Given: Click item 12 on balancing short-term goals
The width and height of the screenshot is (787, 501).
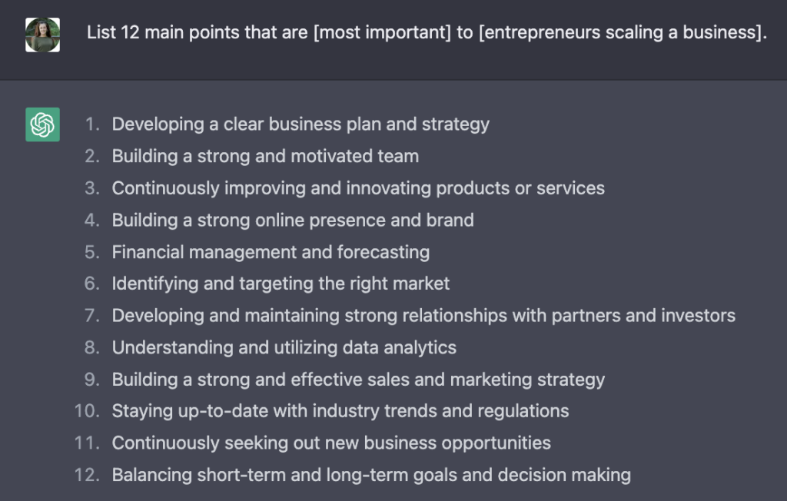Looking at the screenshot, I should pos(371,475).
